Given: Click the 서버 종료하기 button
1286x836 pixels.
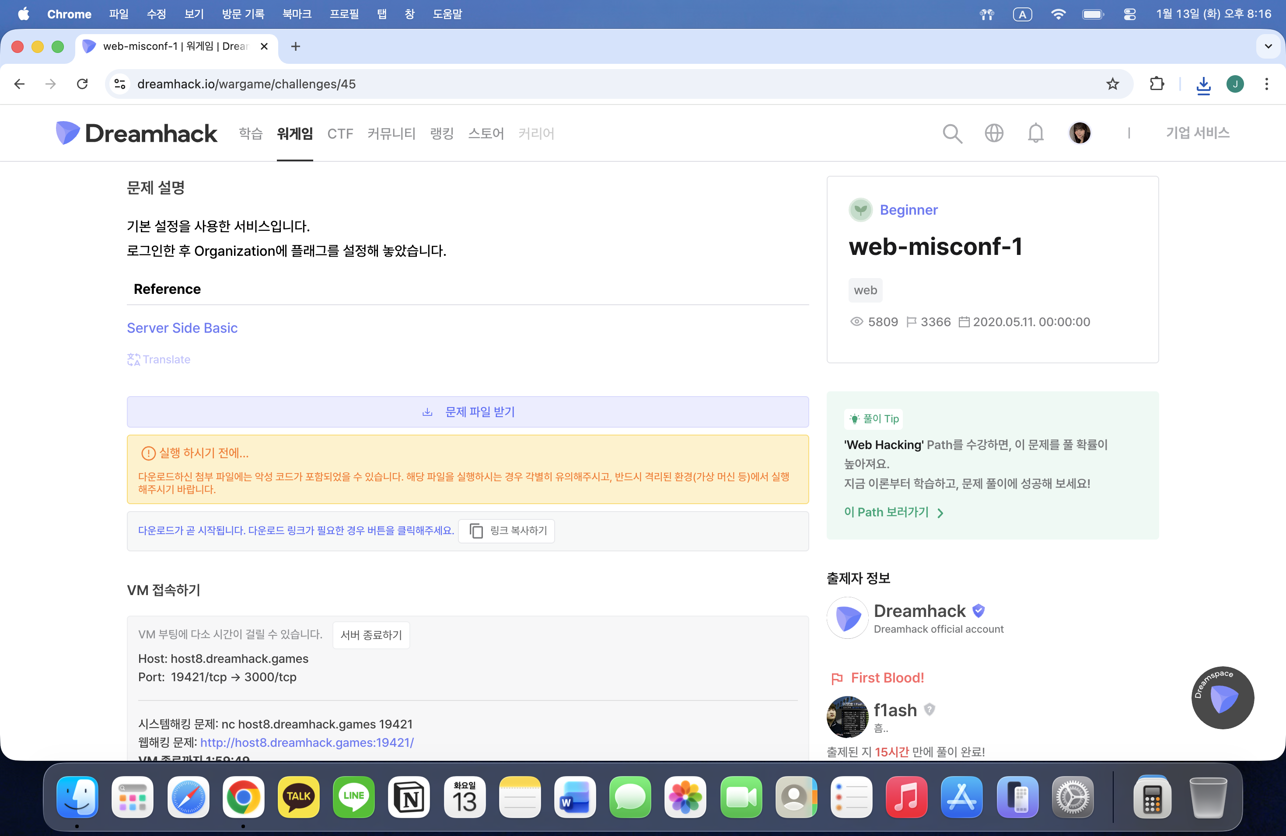Looking at the screenshot, I should coord(370,635).
